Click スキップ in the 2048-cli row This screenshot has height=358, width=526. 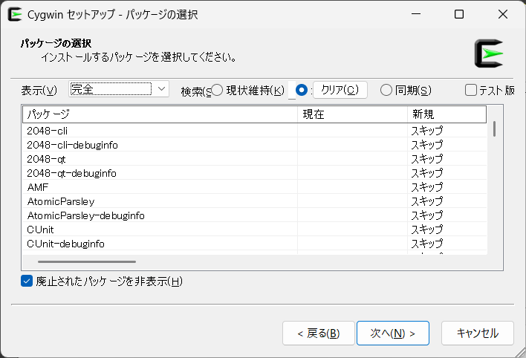tap(427, 131)
